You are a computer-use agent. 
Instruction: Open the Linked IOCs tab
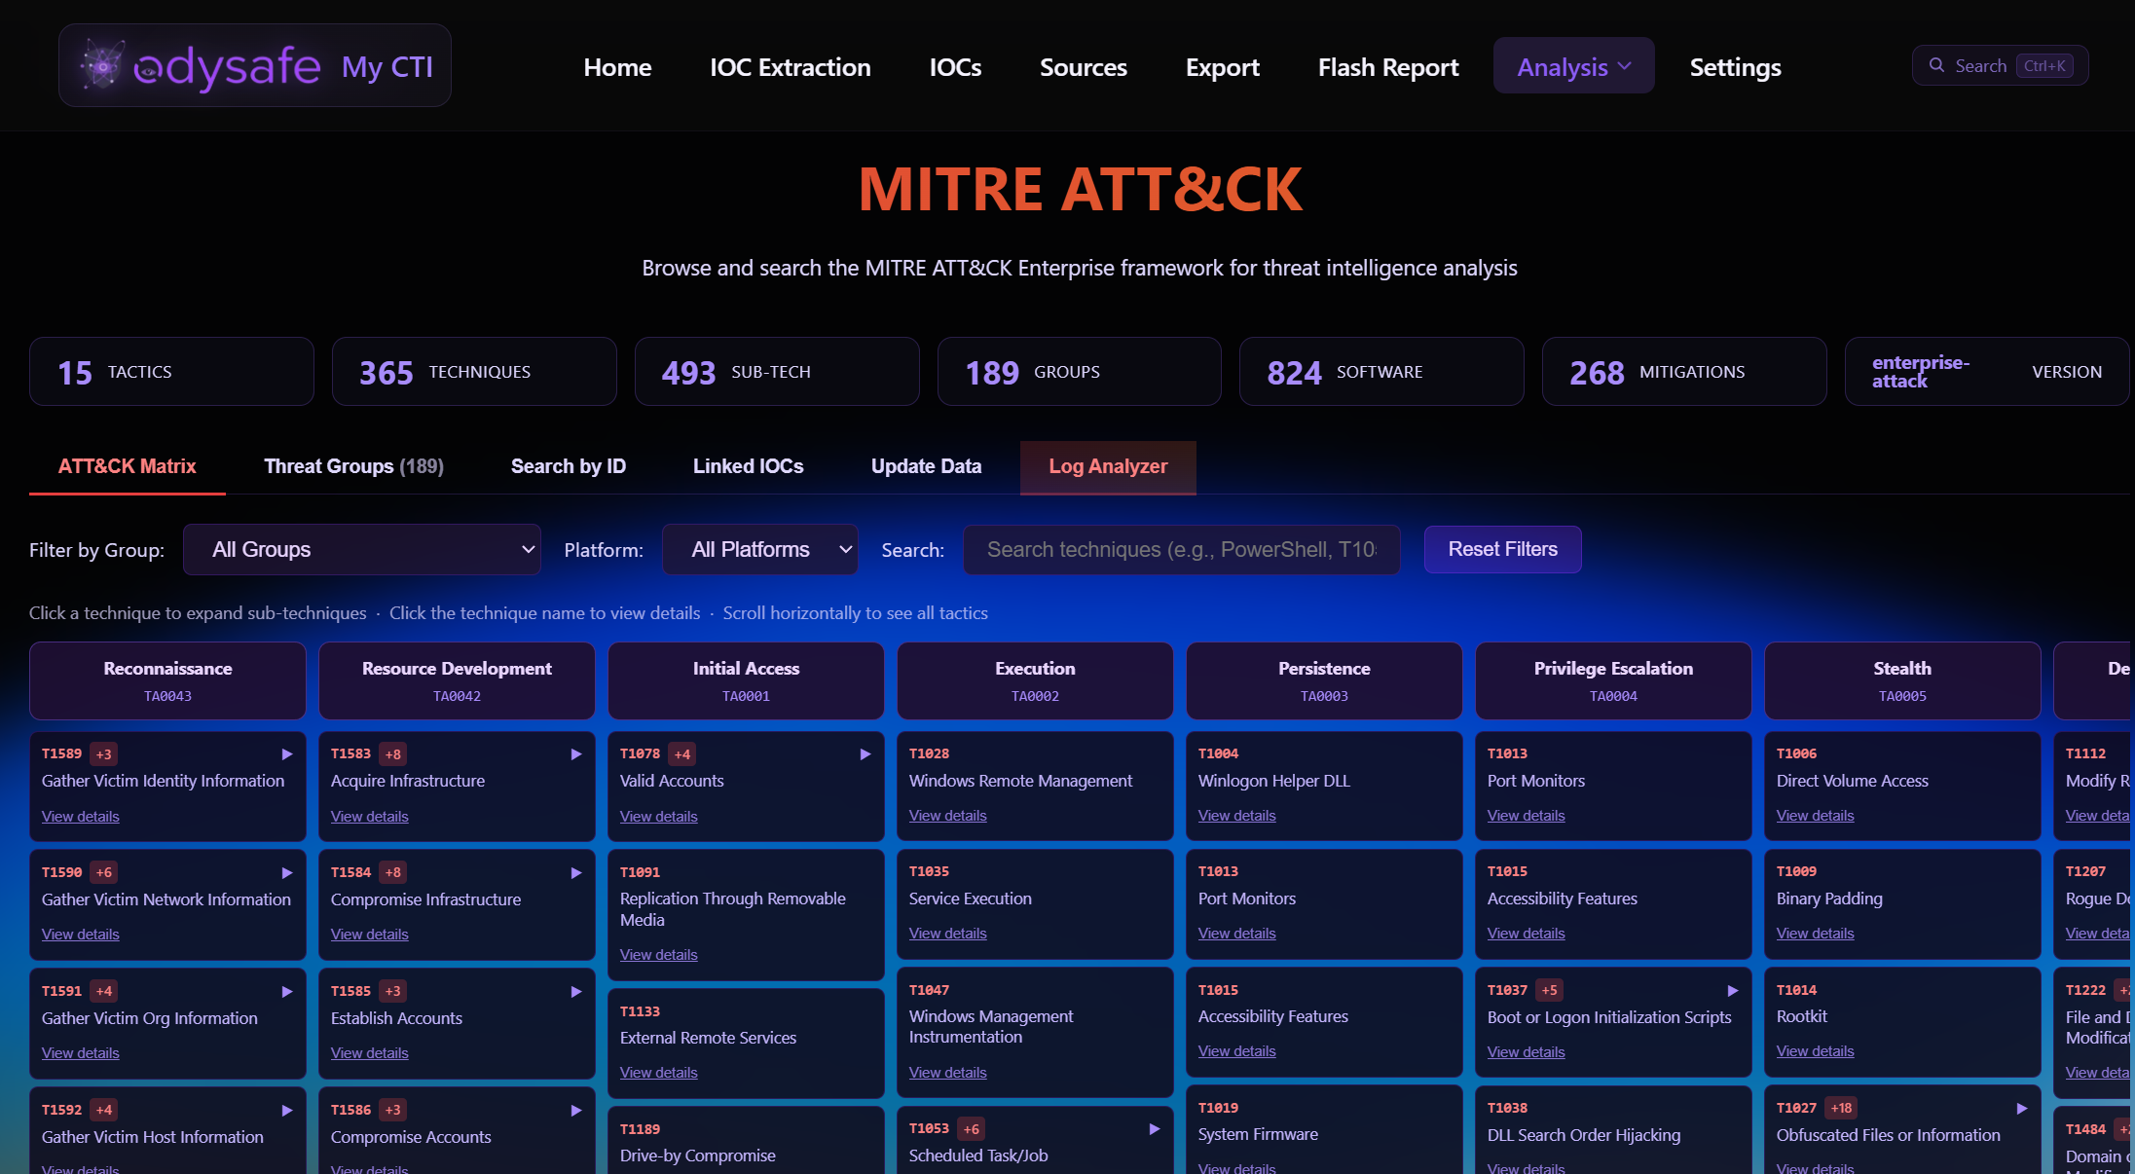pyautogui.click(x=748, y=466)
